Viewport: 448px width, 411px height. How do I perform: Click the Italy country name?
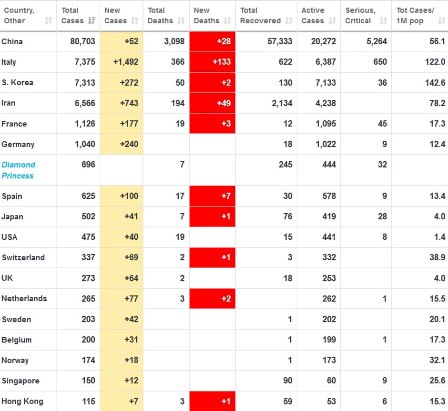tap(9, 62)
